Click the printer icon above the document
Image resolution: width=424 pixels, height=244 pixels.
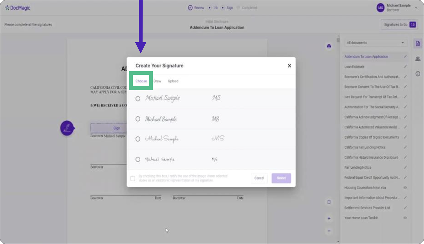point(329,46)
